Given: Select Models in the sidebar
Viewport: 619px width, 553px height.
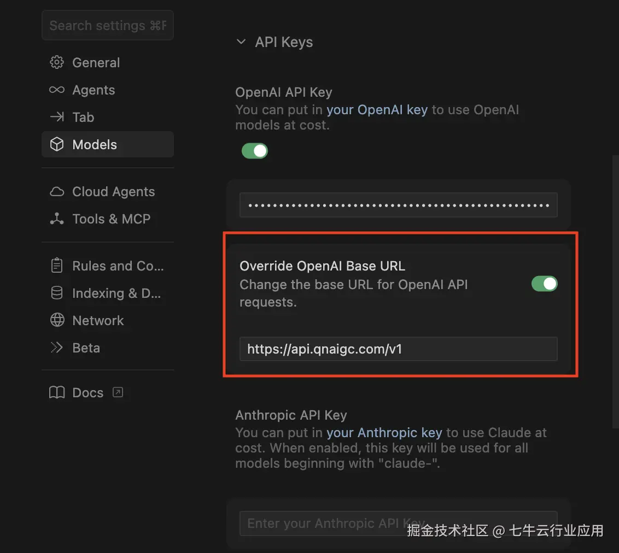Looking at the screenshot, I should point(107,144).
